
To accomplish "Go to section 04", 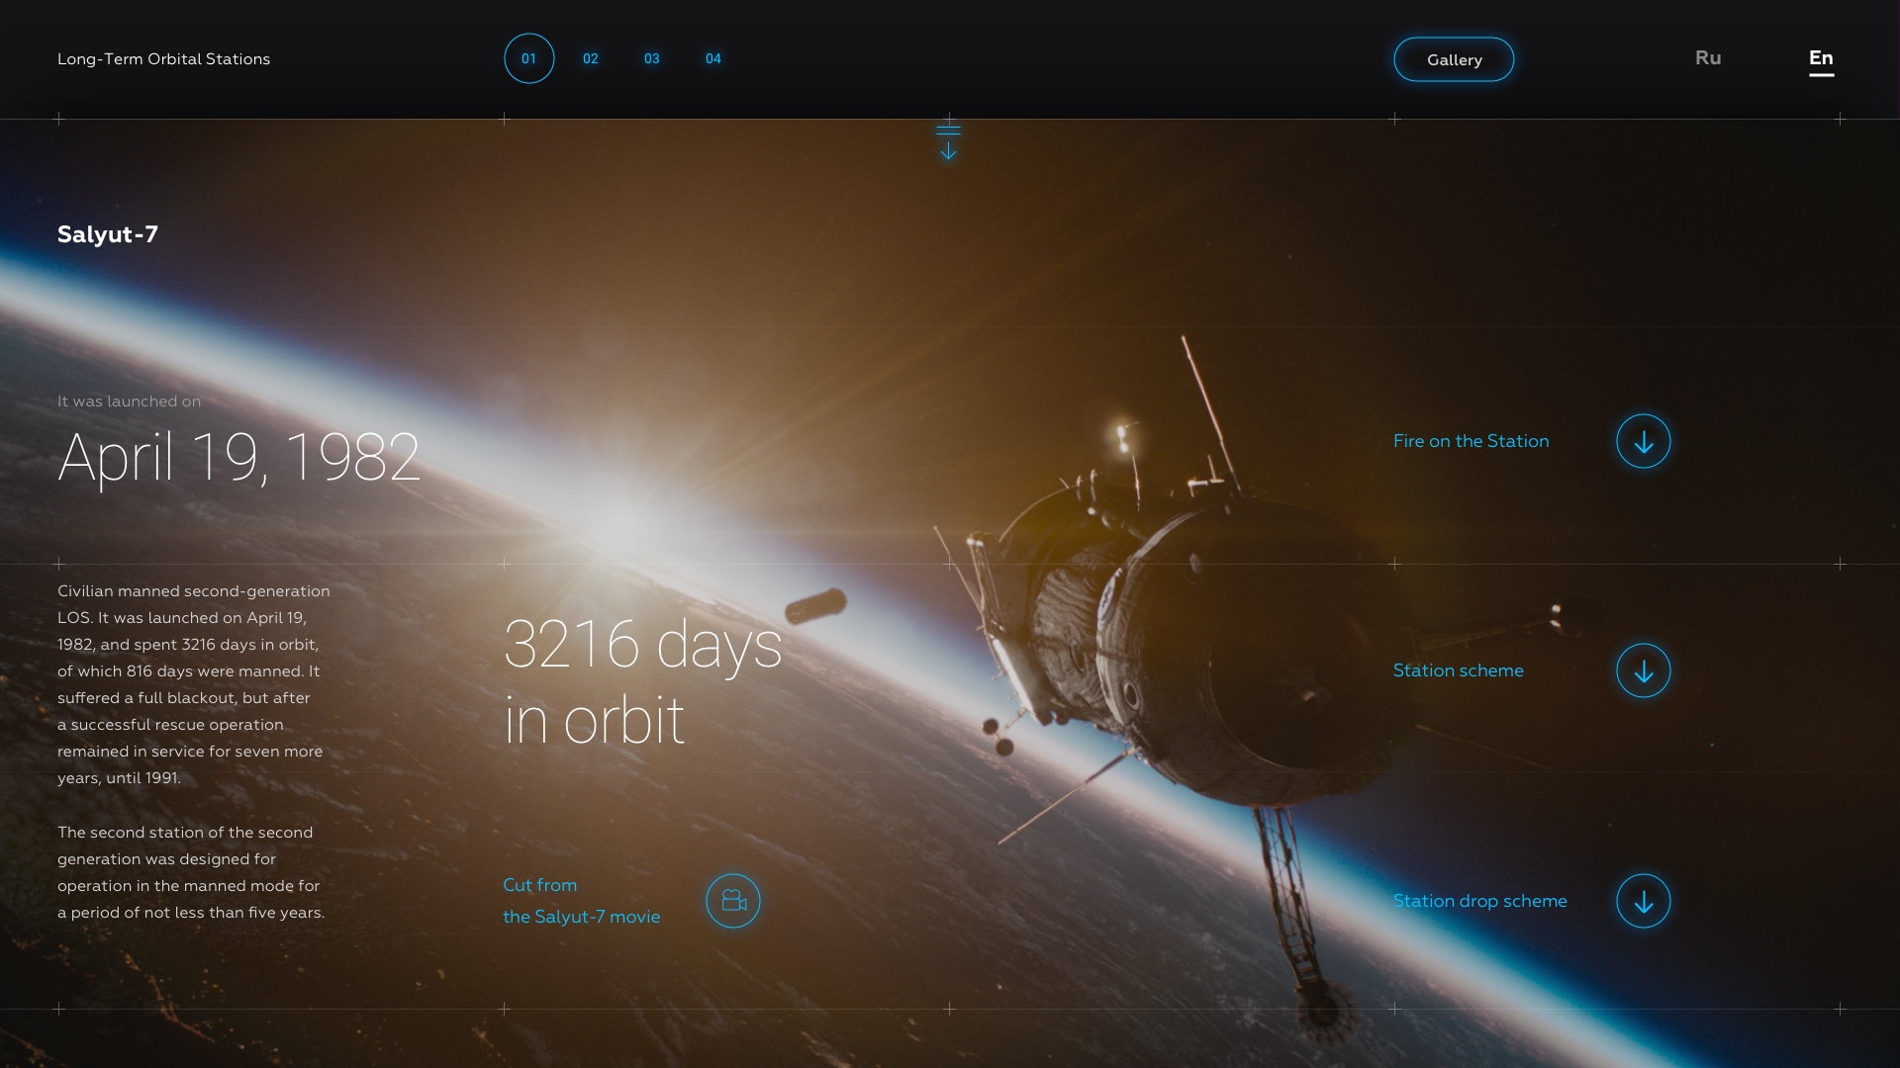I will click(713, 58).
